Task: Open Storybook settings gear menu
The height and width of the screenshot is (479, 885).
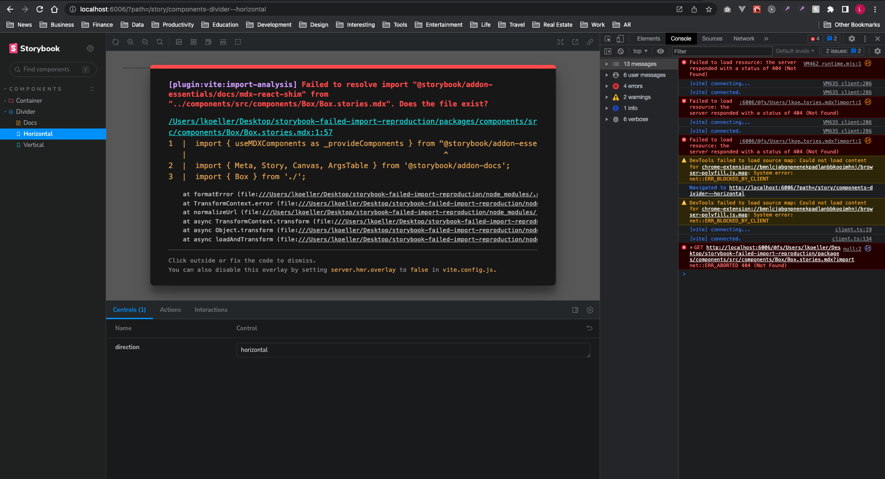Action: pyautogui.click(x=90, y=48)
